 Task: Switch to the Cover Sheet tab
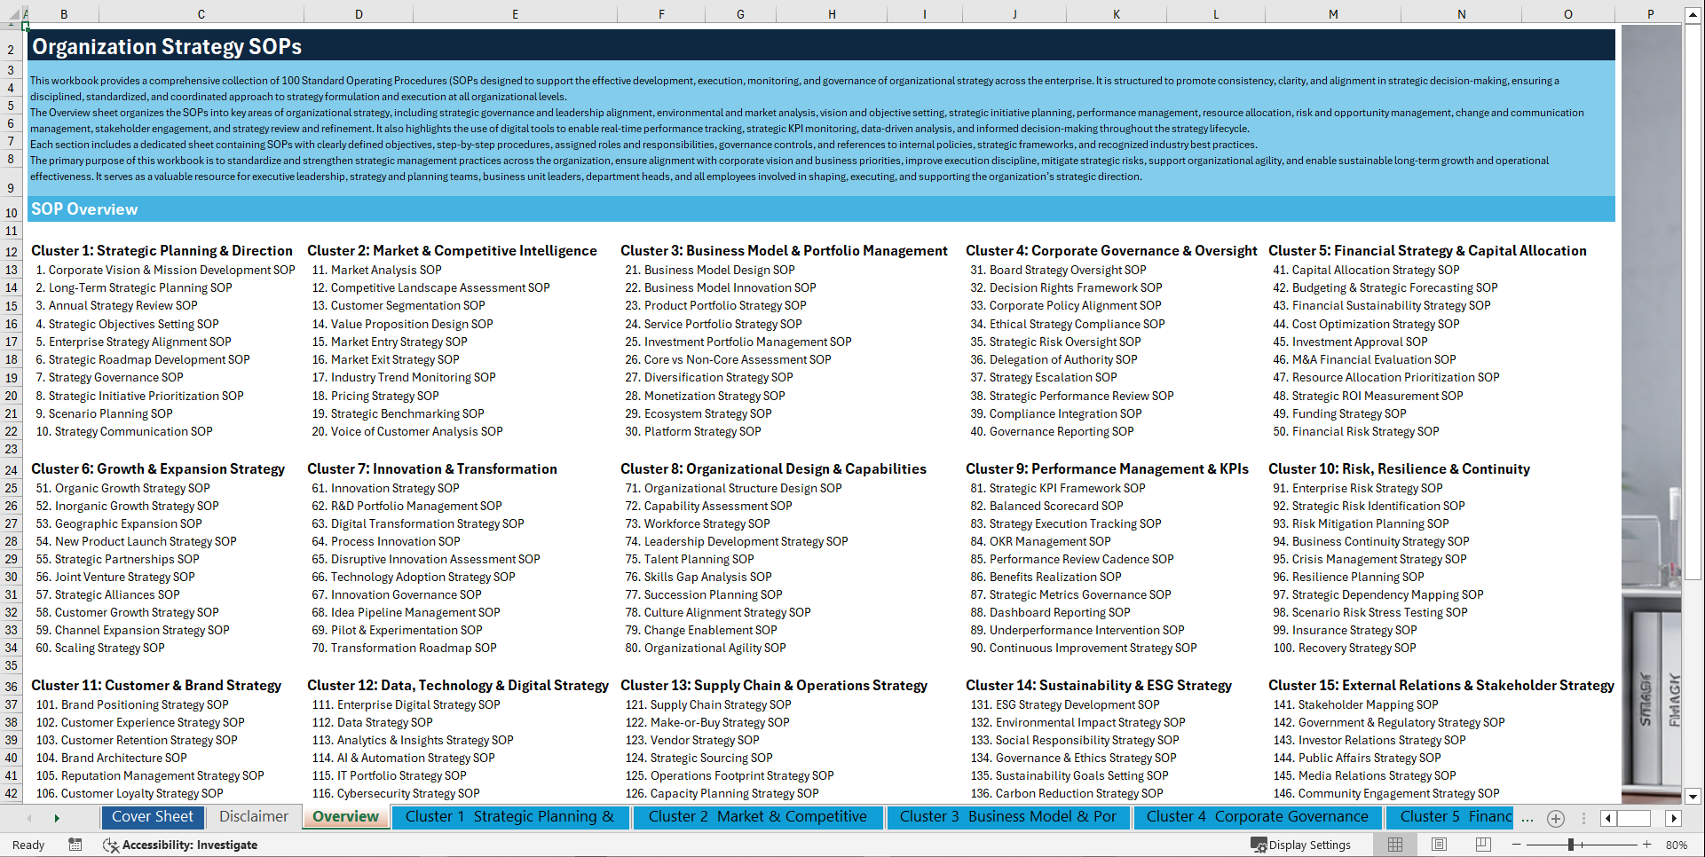click(x=153, y=817)
